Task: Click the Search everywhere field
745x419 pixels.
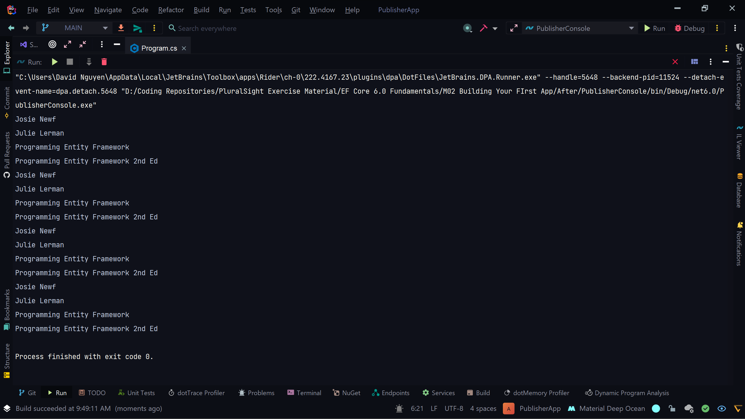Action: (x=207, y=28)
